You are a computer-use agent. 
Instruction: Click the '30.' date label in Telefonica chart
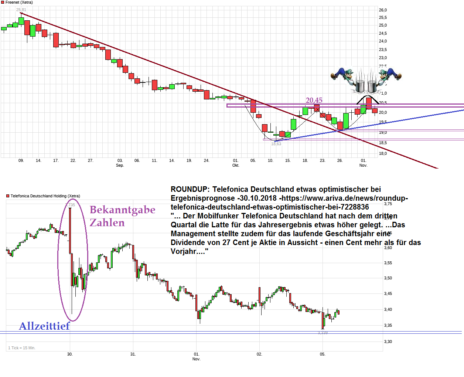point(70,354)
